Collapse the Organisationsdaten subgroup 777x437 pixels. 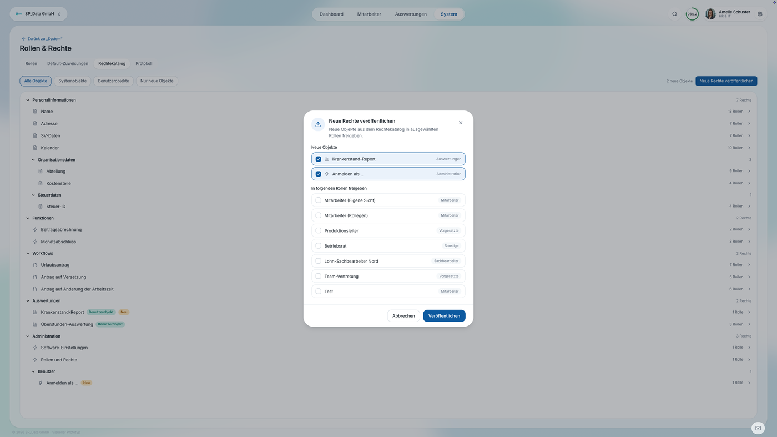point(33,160)
